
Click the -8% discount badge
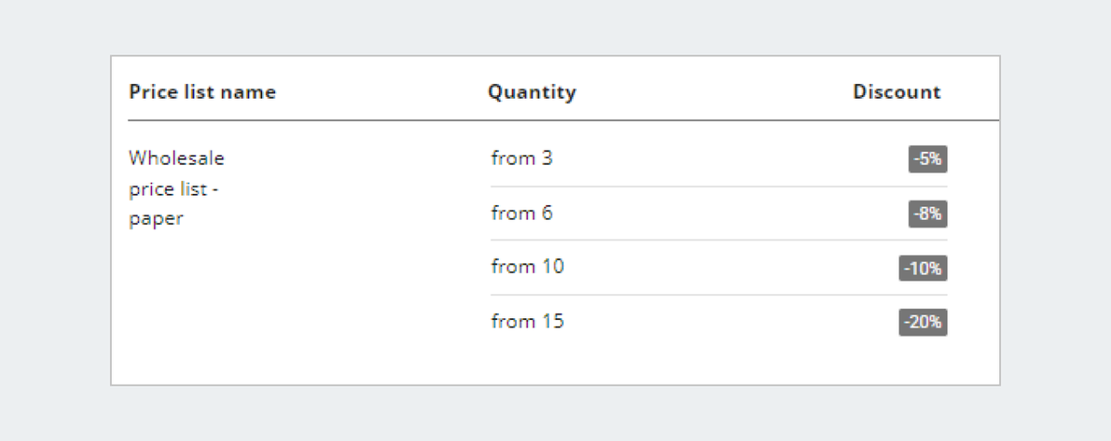(928, 214)
